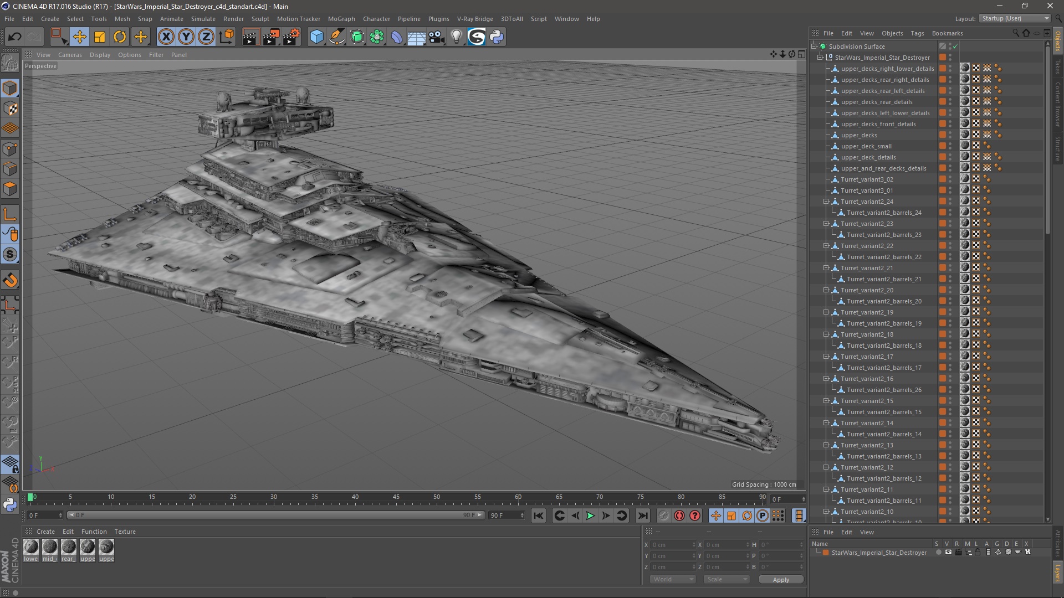The width and height of the screenshot is (1064, 598).
Task: Open the Python script icon in toolbar
Action: (x=497, y=37)
